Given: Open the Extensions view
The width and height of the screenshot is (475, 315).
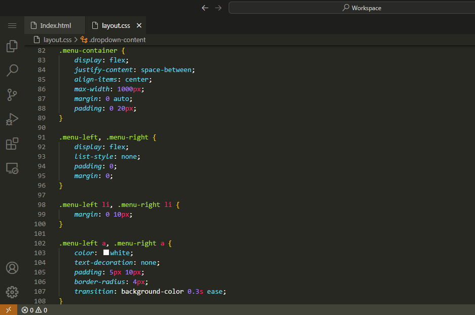Looking at the screenshot, I should (x=12, y=144).
